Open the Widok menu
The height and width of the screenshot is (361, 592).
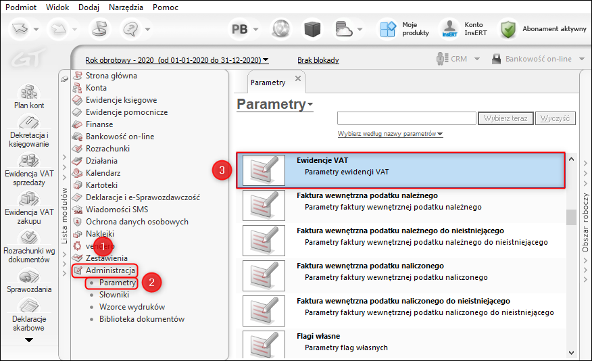pos(57,7)
